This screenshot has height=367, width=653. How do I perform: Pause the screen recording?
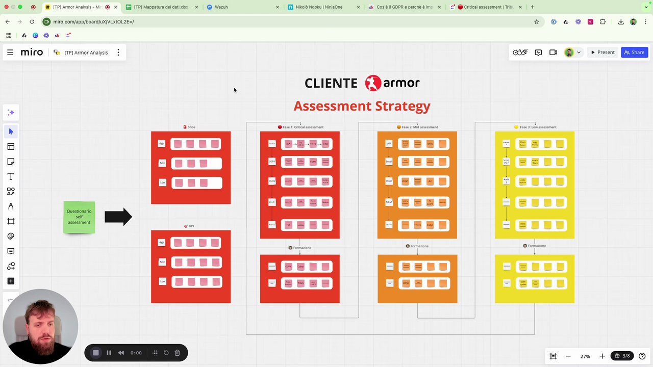109,353
